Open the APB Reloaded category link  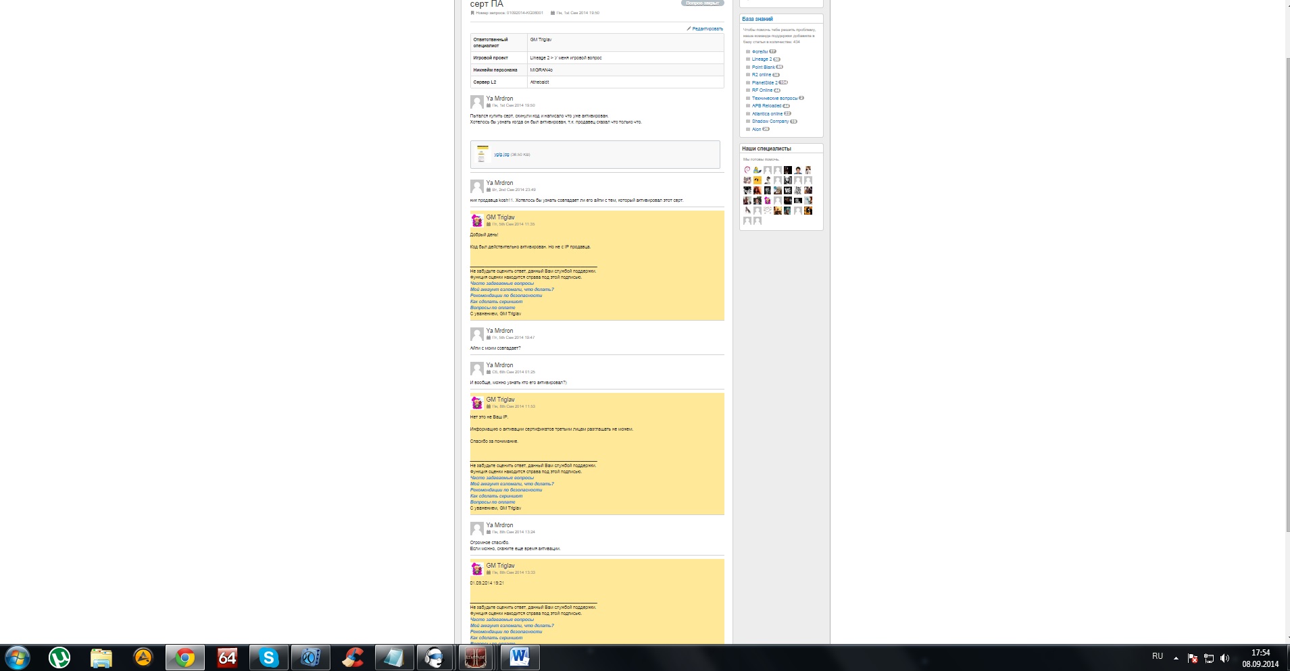click(x=767, y=106)
